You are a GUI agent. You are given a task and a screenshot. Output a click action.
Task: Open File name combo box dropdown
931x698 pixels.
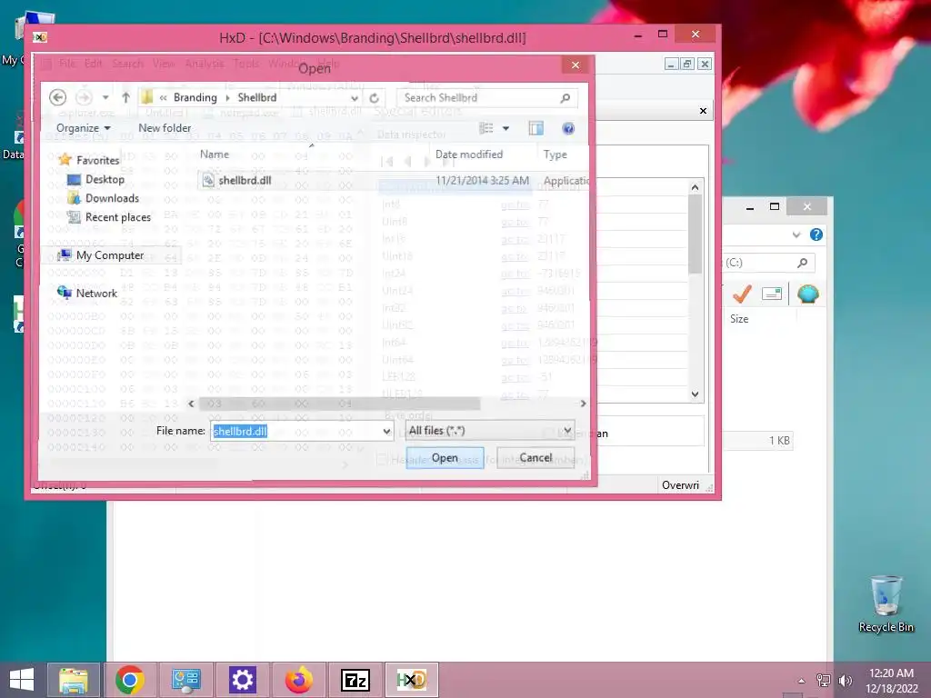coord(386,431)
